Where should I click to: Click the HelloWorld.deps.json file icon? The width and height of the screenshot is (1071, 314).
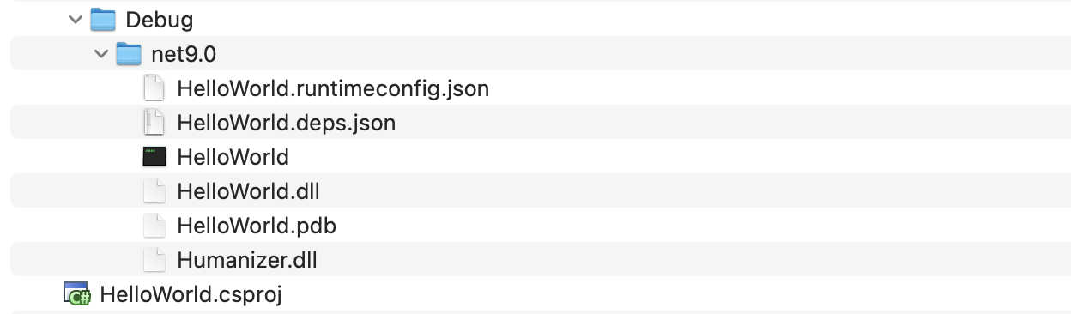tap(154, 123)
